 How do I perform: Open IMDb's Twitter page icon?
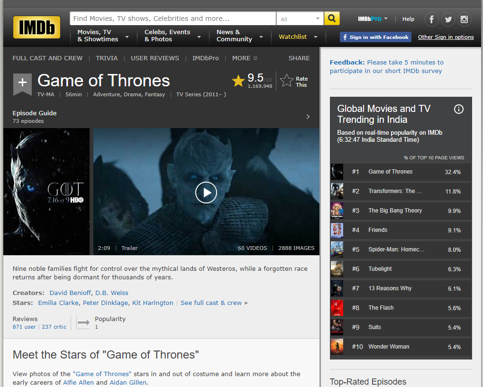[448, 19]
